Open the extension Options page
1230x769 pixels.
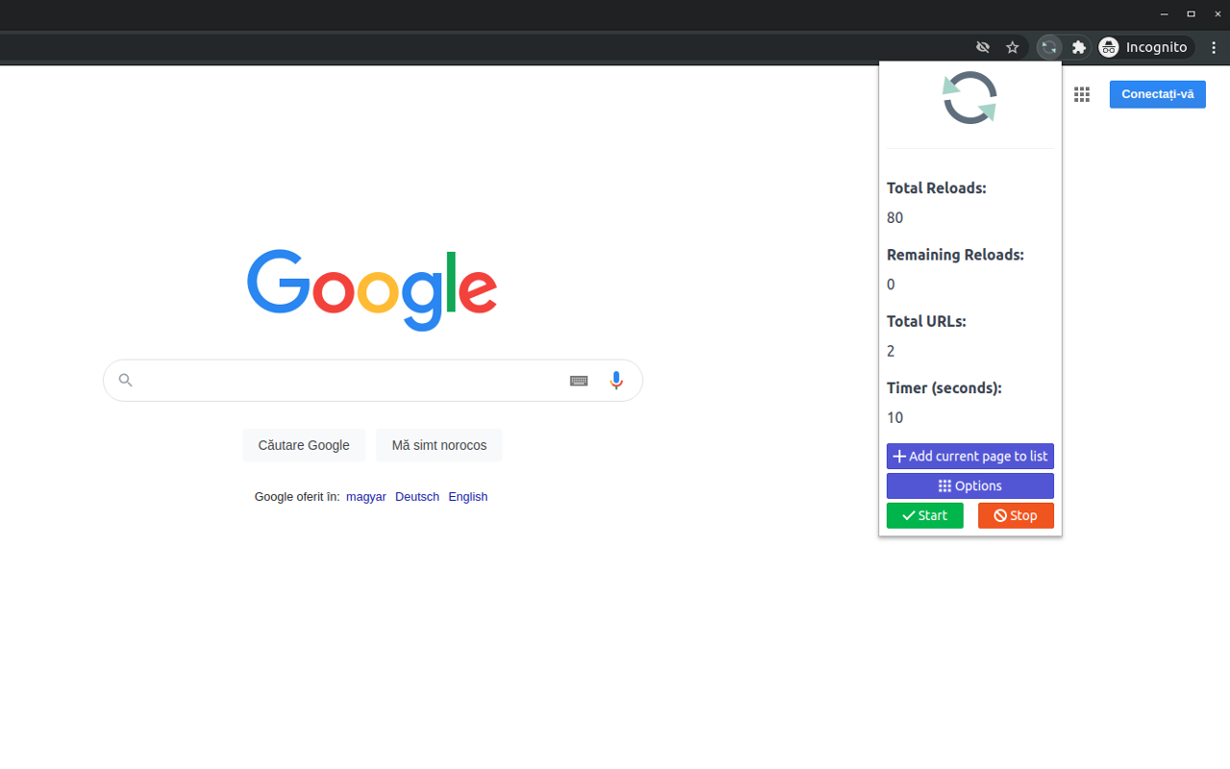coord(970,485)
